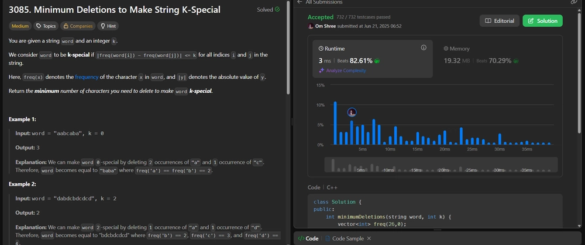585x245 pixels.
Task: Click the 15% label on chart y-axis
Action: coord(320,85)
